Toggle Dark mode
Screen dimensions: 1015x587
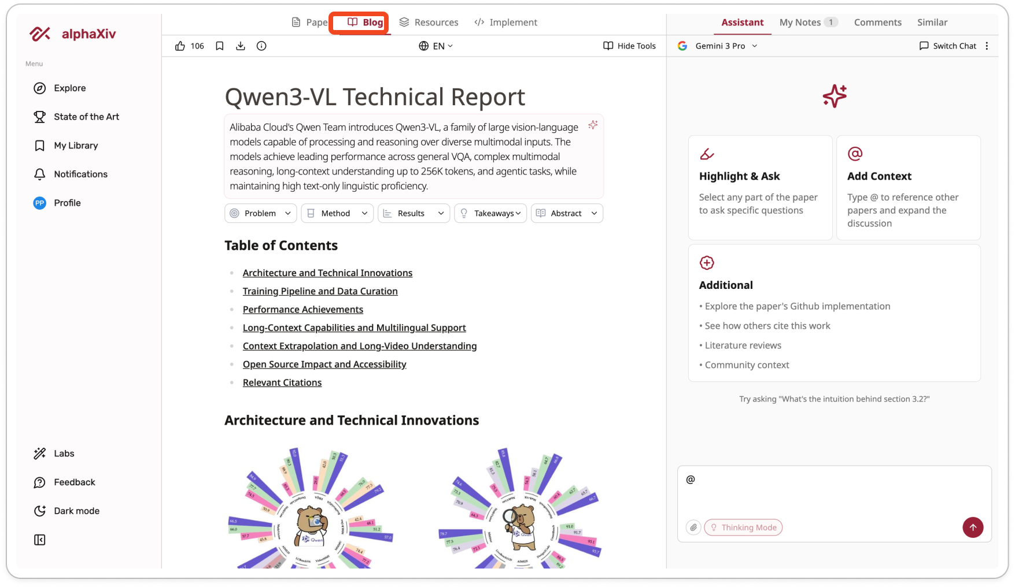pyautogui.click(x=67, y=511)
